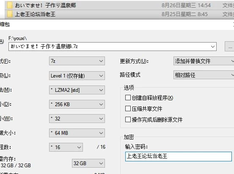Viewport: 234px width, 174px height.
Task: Select the 上老王论坛当老王 folder name
Action: [x=35, y=14]
